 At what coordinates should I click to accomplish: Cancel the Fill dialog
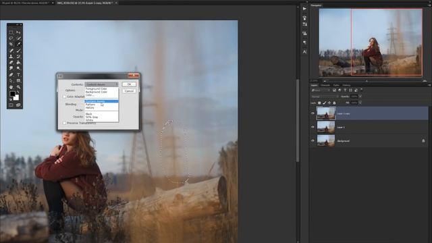(x=129, y=91)
